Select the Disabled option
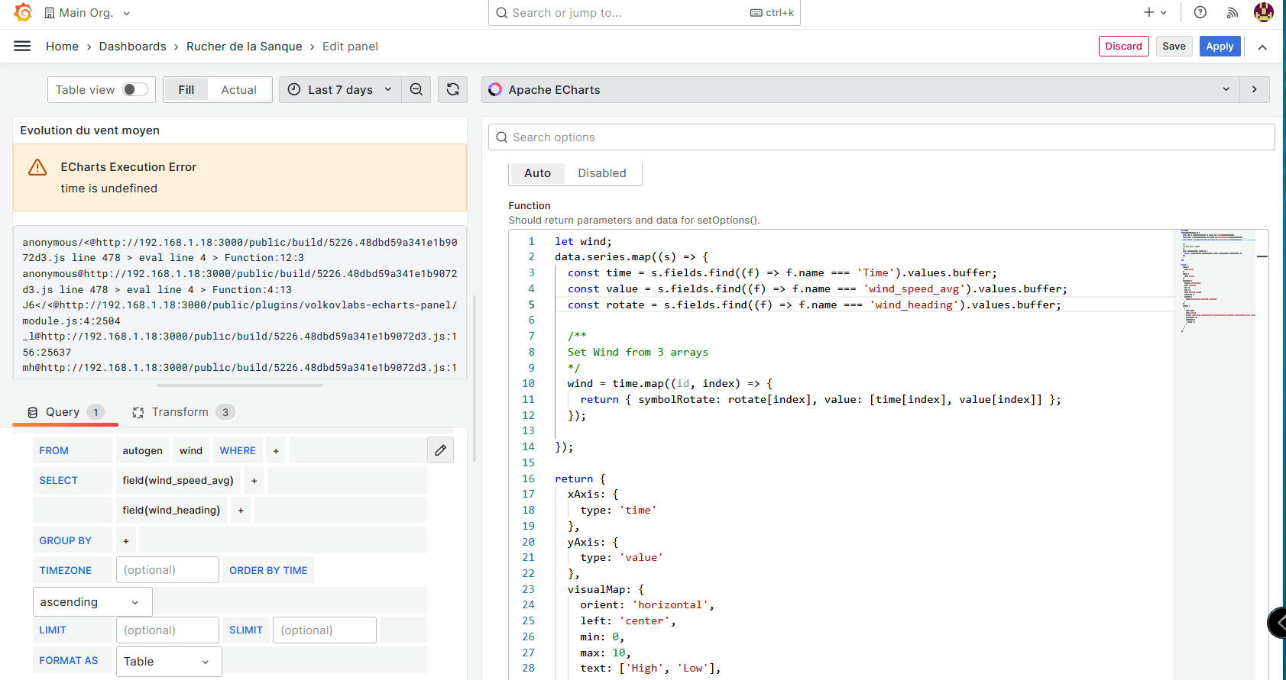Viewport: 1286px width, 680px height. click(x=601, y=173)
